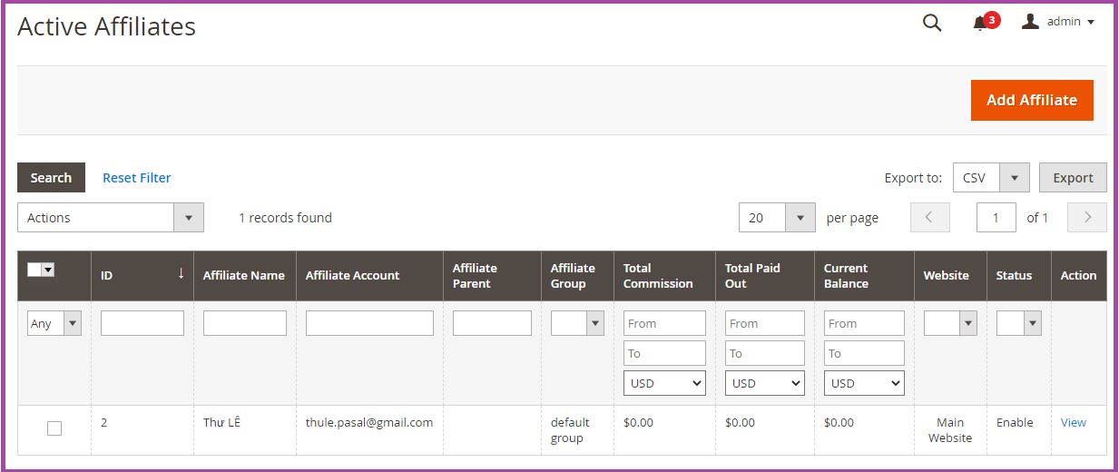
Task: Tick the checkbox for affiliate row 2
Action: [x=54, y=428]
